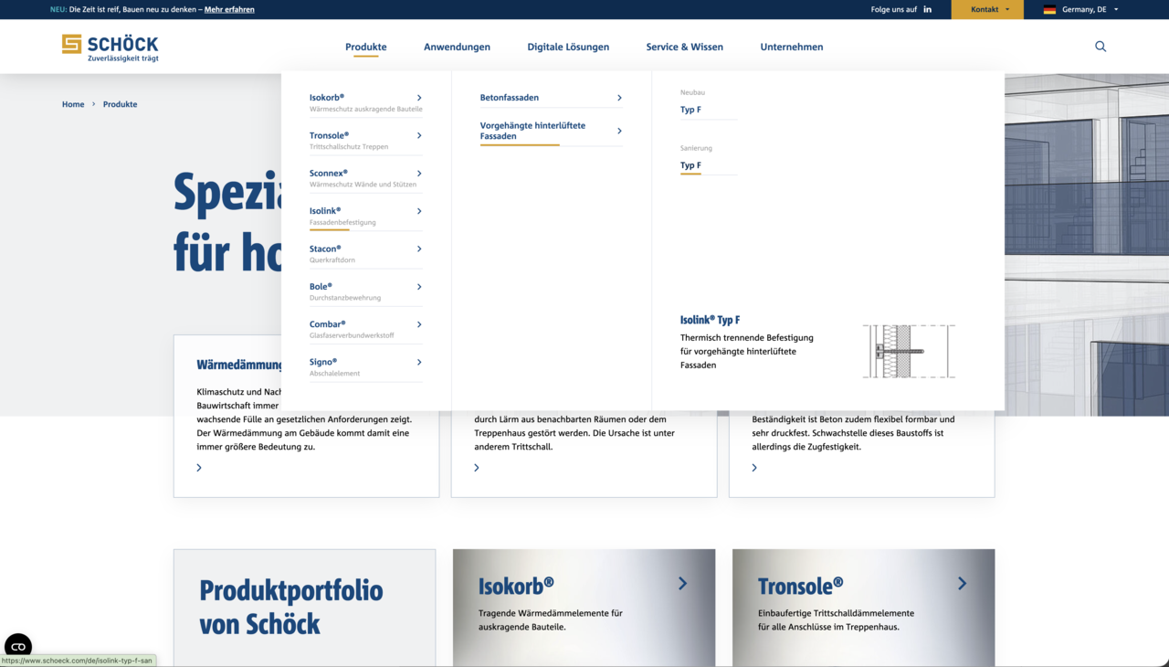The height and width of the screenshot is (667, 1169).
Task: Expand Isokorb submenu chevron
Action: [419, 98]
